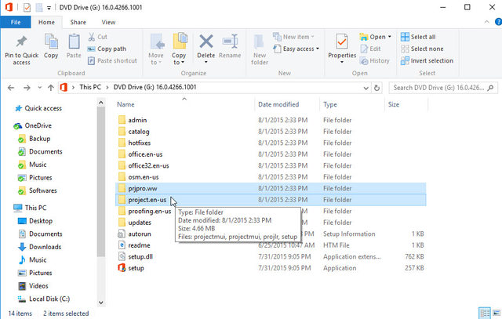The width and height of the screenshot is (502, 319).
Task: Open the File menu tab
Action: click(16, 22)
